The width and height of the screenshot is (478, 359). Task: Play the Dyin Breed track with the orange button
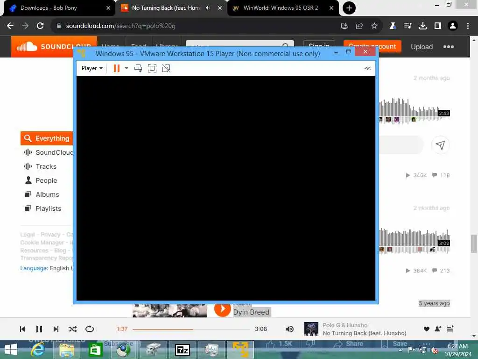pyautogui.click(x=223, y=309)
